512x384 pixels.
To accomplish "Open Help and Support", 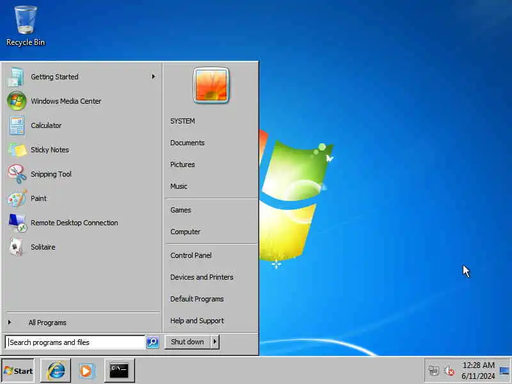I will point(197,321).
